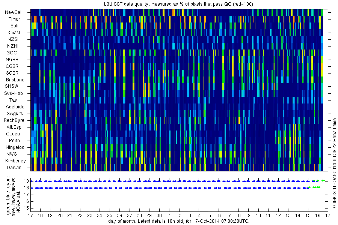Image resolution: width=338 pixels, height=225 pixels.
Task: Select the AlbEsp row label
Action: click(x=14, y=127)
